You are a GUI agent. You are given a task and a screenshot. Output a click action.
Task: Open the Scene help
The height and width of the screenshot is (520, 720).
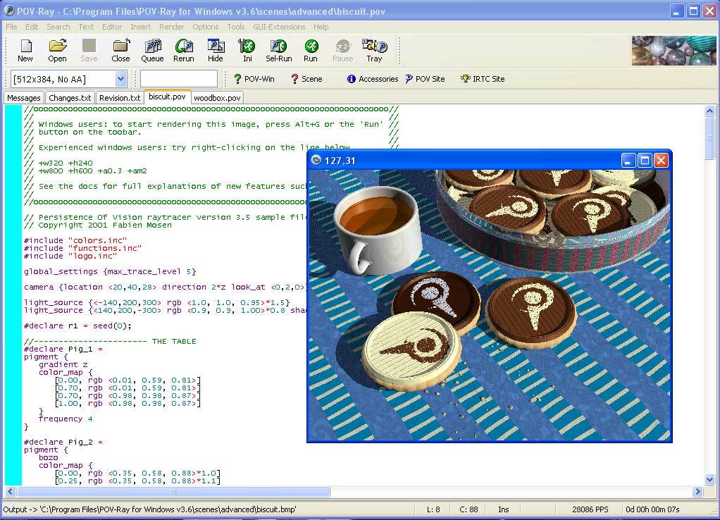coord(306,79)
